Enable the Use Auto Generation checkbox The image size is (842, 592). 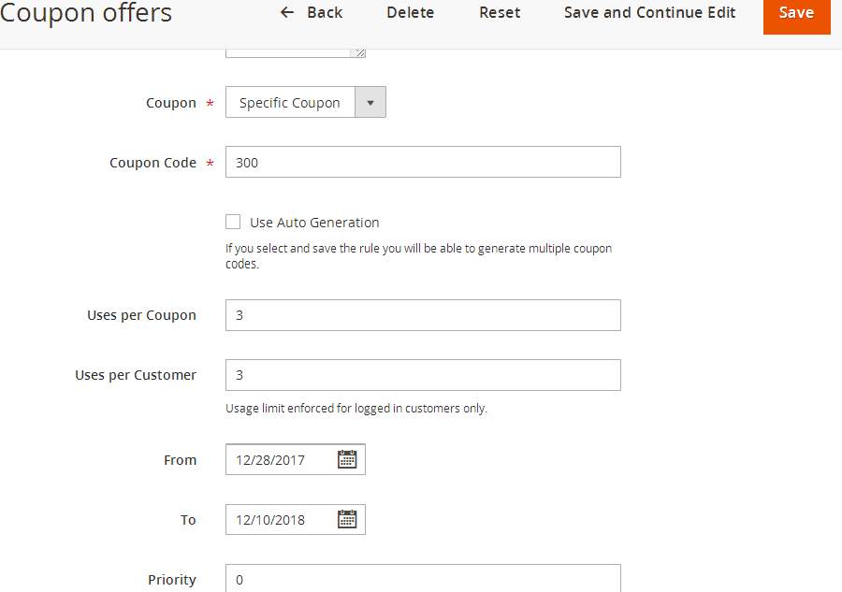tap(233, 222)
